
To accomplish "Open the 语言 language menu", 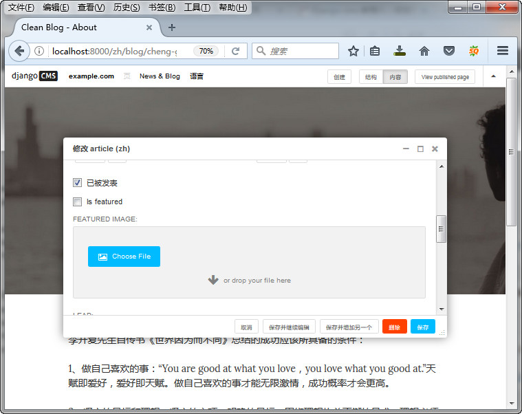I will 197,76.
